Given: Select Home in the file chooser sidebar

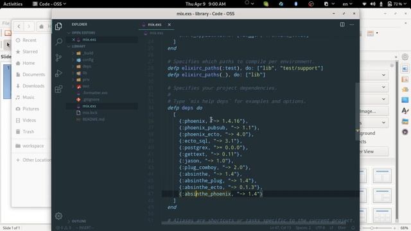Looking at the screenshot, I should pyautogui.click(x=28, y=63).
